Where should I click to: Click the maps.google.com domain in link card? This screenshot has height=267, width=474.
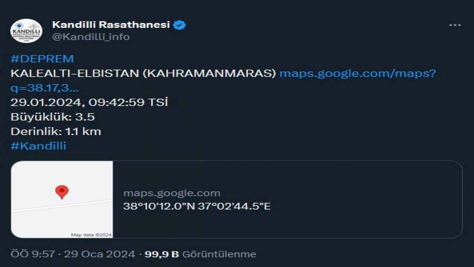click(171, 193)
